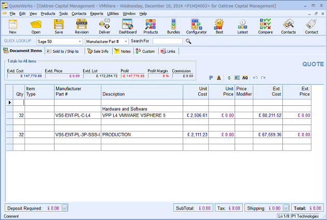Click the Bundles toolbar icon
The image size is (327, 220).
coord(173,26)
